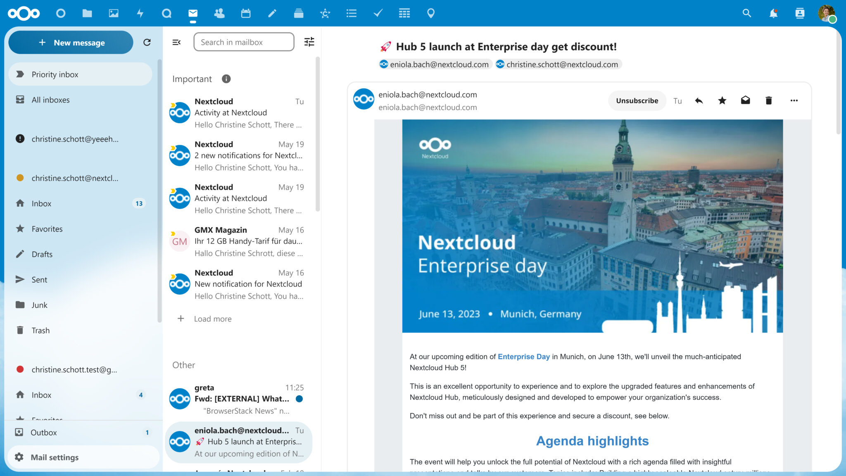Toggle the unread dot on greta's message
Screen dimensions: 846x476
[x=299, y=399]
